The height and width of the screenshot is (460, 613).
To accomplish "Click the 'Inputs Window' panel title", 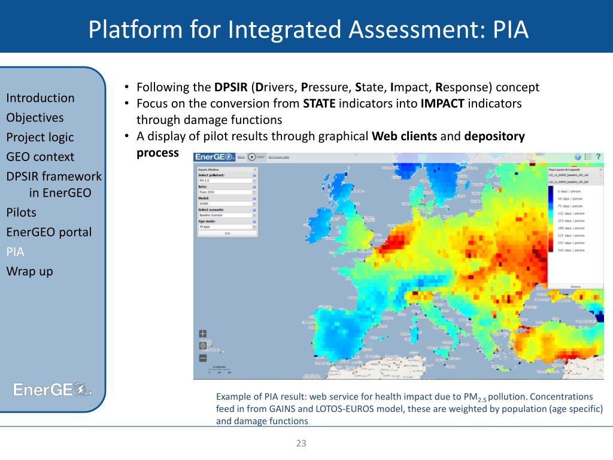I will (208, 170).
